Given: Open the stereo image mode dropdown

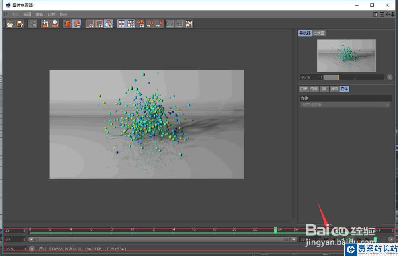Looking at the screenshot, I should (x=345, y=105).
